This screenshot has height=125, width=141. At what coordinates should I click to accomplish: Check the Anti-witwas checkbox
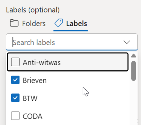[x=15, y=62]
